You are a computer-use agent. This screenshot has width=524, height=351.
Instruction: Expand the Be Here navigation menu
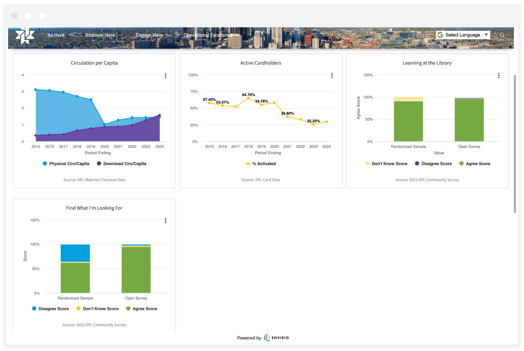tap(59, 35)
